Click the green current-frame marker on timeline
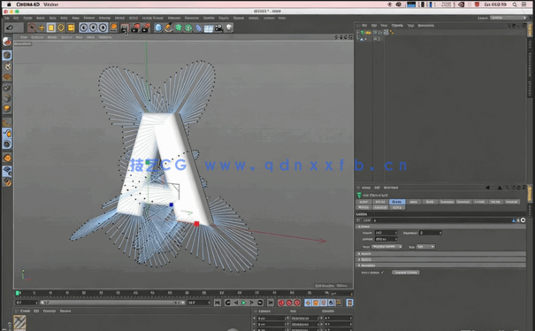 click(18, 293)
